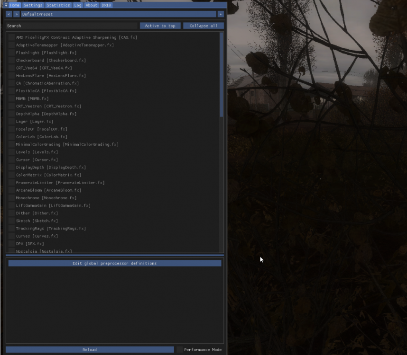The height and width of the screenshot is (355, 407).
Task: Enable the AMD FidelityFX CAS effect checkbox
Action: point(11,37)
